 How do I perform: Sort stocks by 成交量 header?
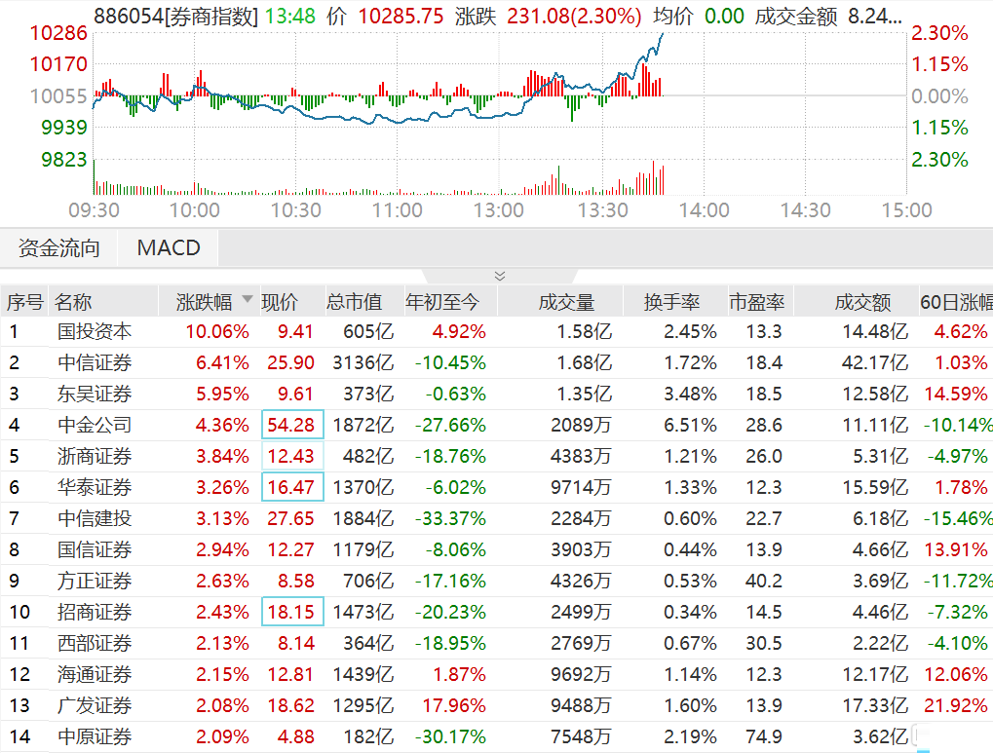click(x=566, y=302)
